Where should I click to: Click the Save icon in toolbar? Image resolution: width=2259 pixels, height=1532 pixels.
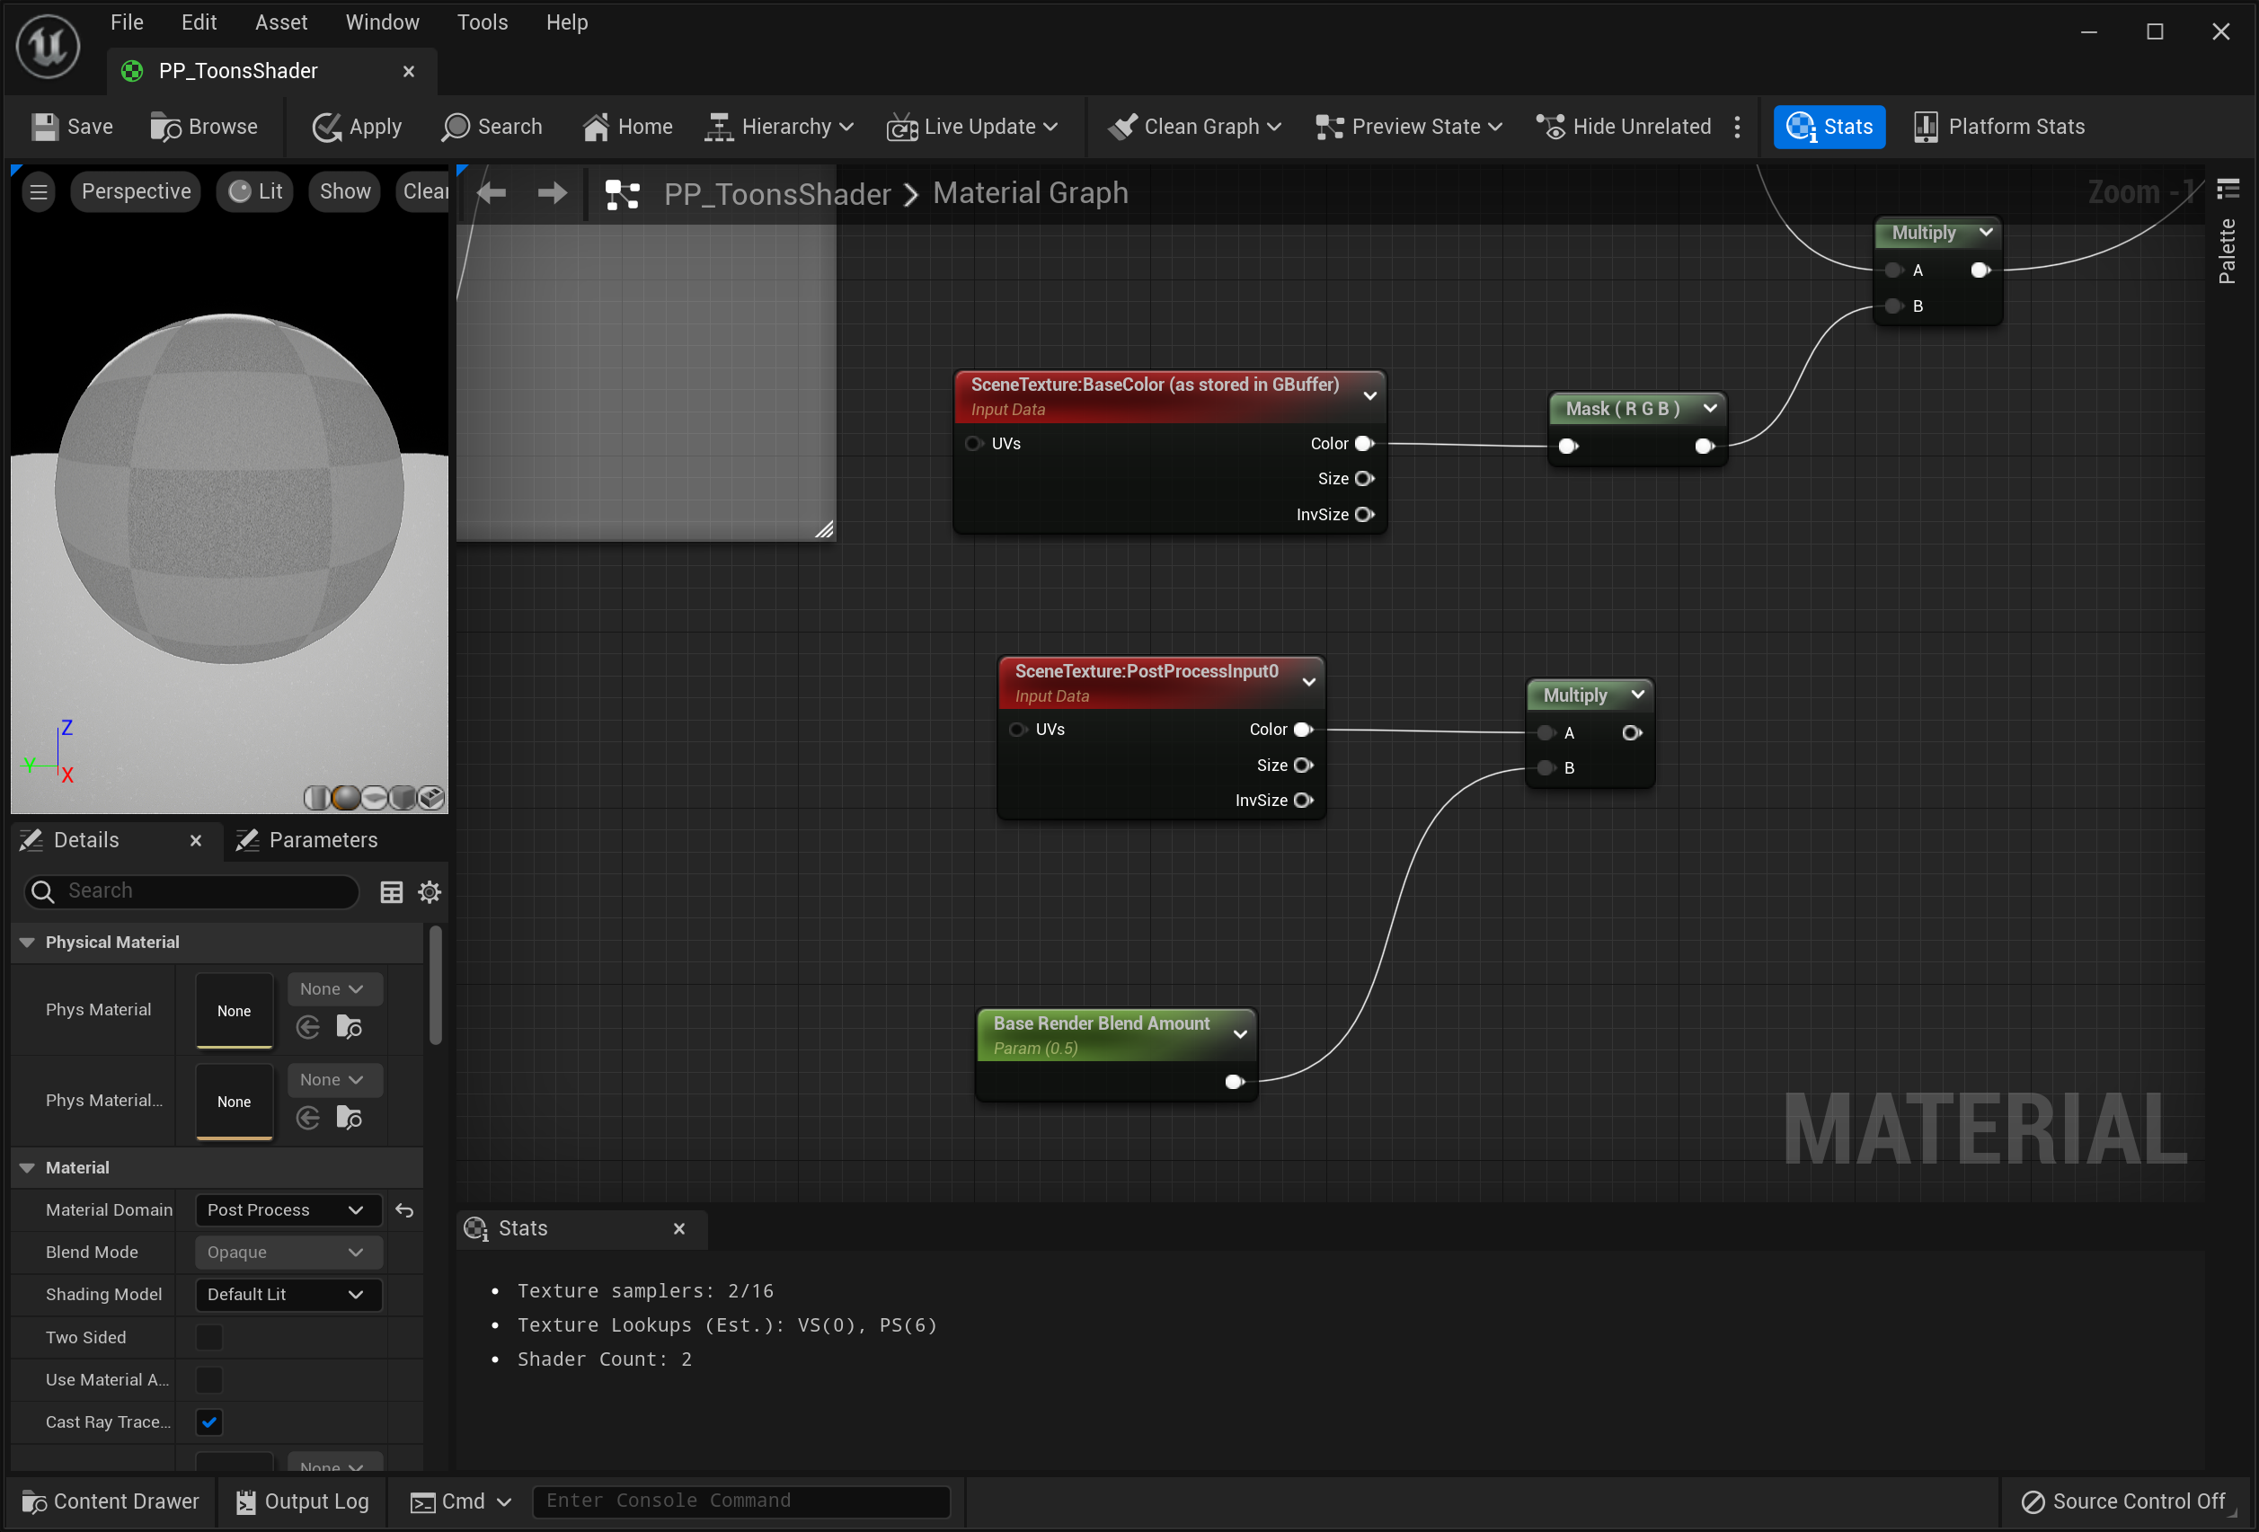click(45, 128)
